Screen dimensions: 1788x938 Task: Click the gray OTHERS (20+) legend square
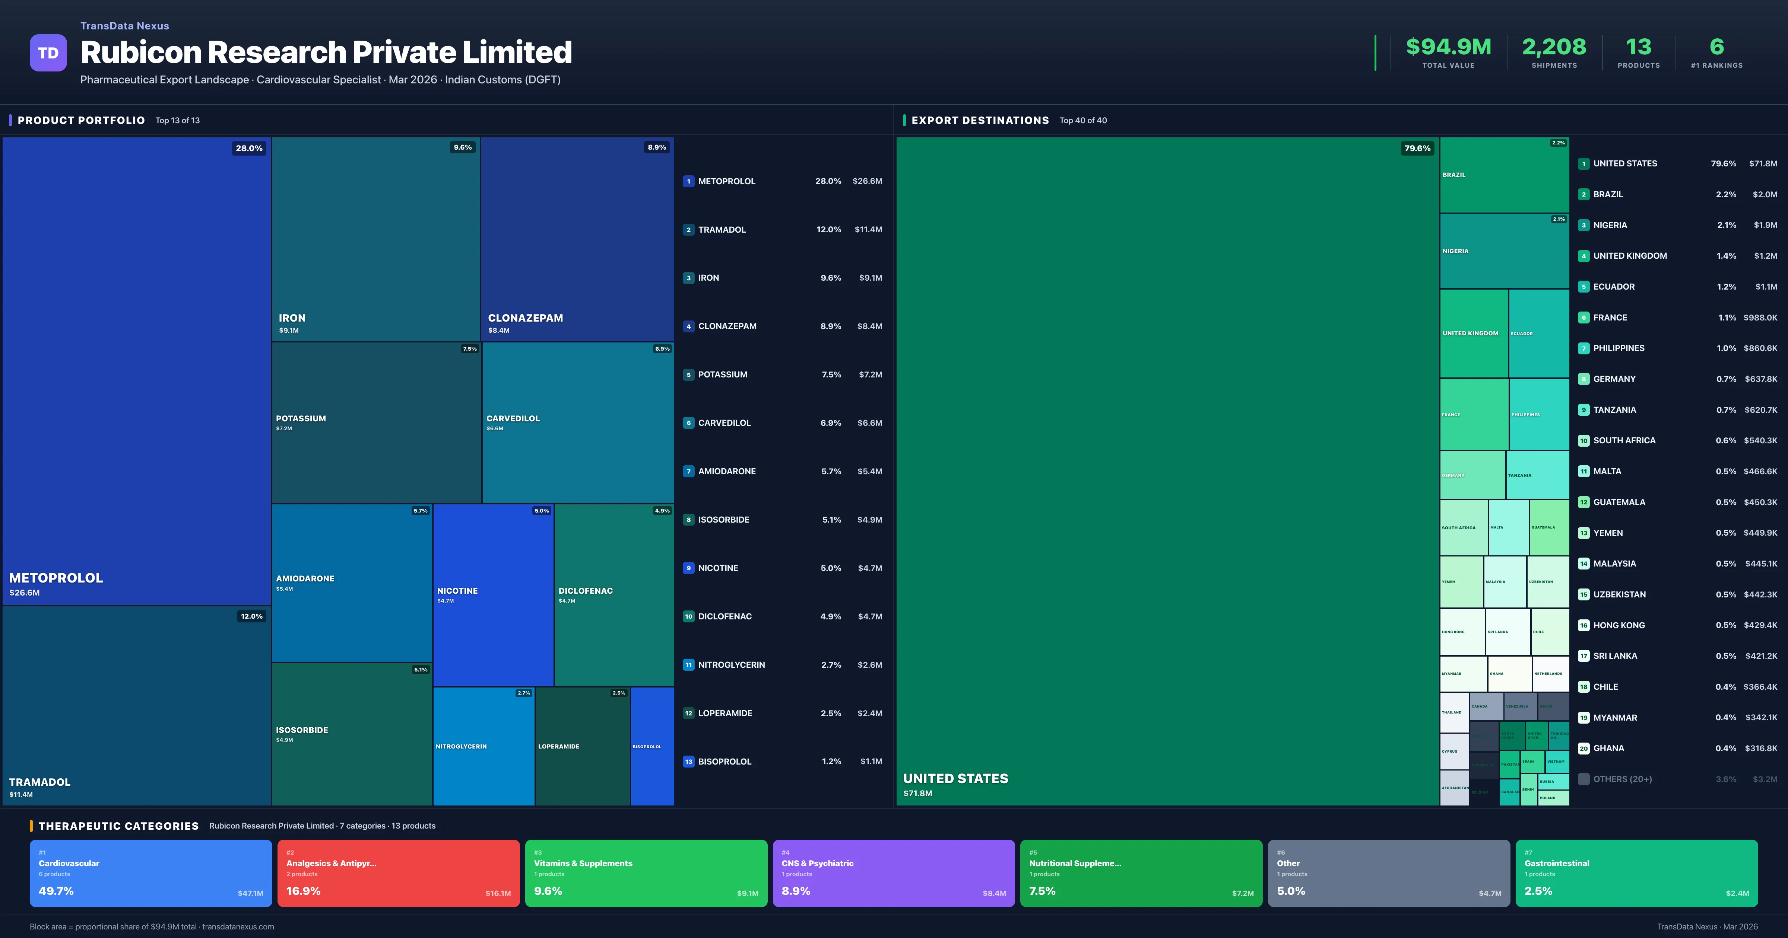tap(1583, 779)
